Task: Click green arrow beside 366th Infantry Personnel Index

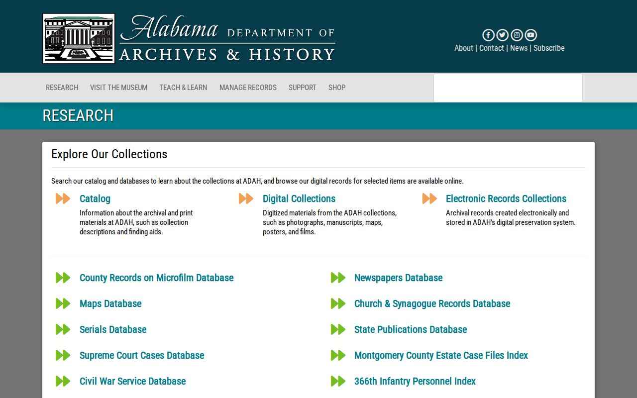Action: (338, 381)
